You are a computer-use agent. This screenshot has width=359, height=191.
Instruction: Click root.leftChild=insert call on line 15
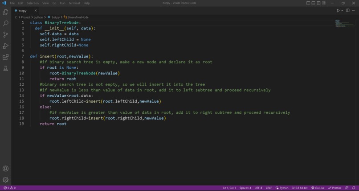point(105,101)
